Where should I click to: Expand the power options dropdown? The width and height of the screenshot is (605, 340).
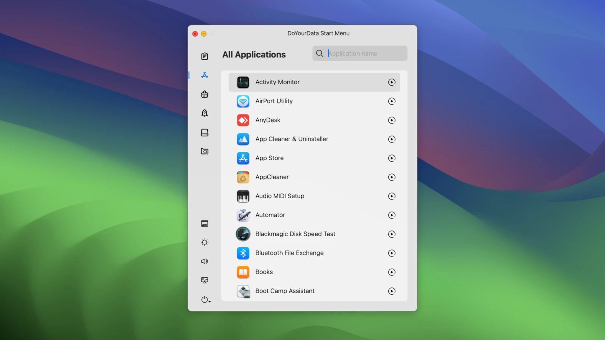206,300
